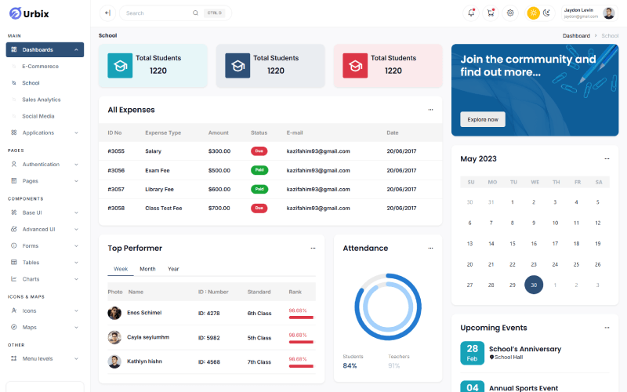Switch to dark mode moon toggle
Image resolution: width=627 pixels, height=392 pixels.
(x=546, y=13)
